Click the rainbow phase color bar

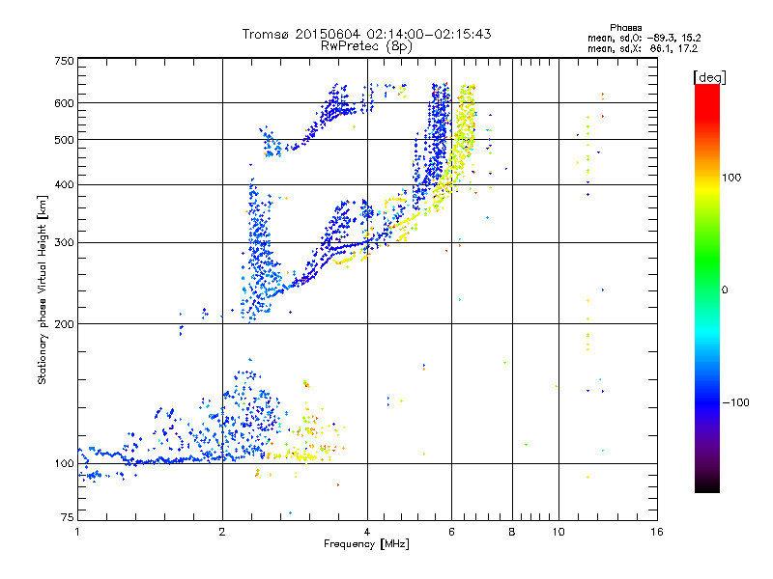point(707,288)
